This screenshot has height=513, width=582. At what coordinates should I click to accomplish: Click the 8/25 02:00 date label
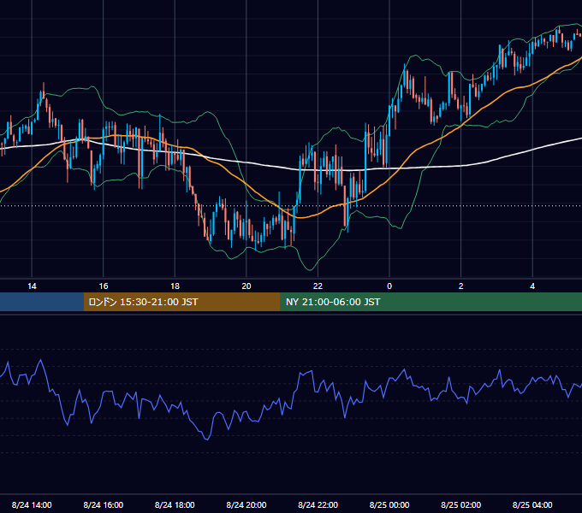click(x=461, y=504)
